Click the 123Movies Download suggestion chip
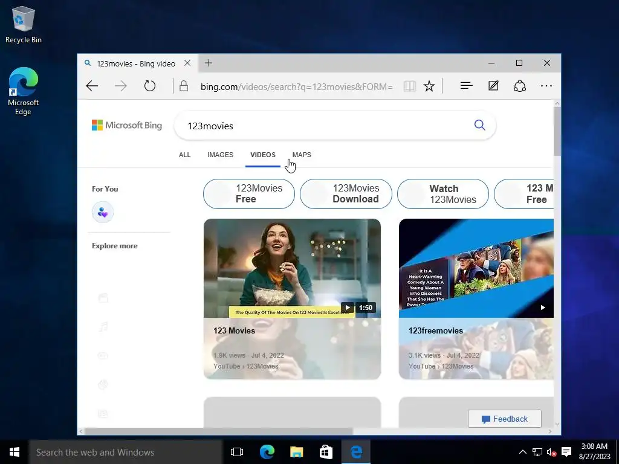Image resolution: width=619 pixels, height=464 pixels. pos(346,194)
